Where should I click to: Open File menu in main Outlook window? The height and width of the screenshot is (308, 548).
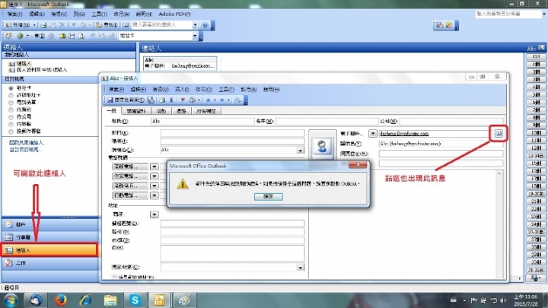14,14
